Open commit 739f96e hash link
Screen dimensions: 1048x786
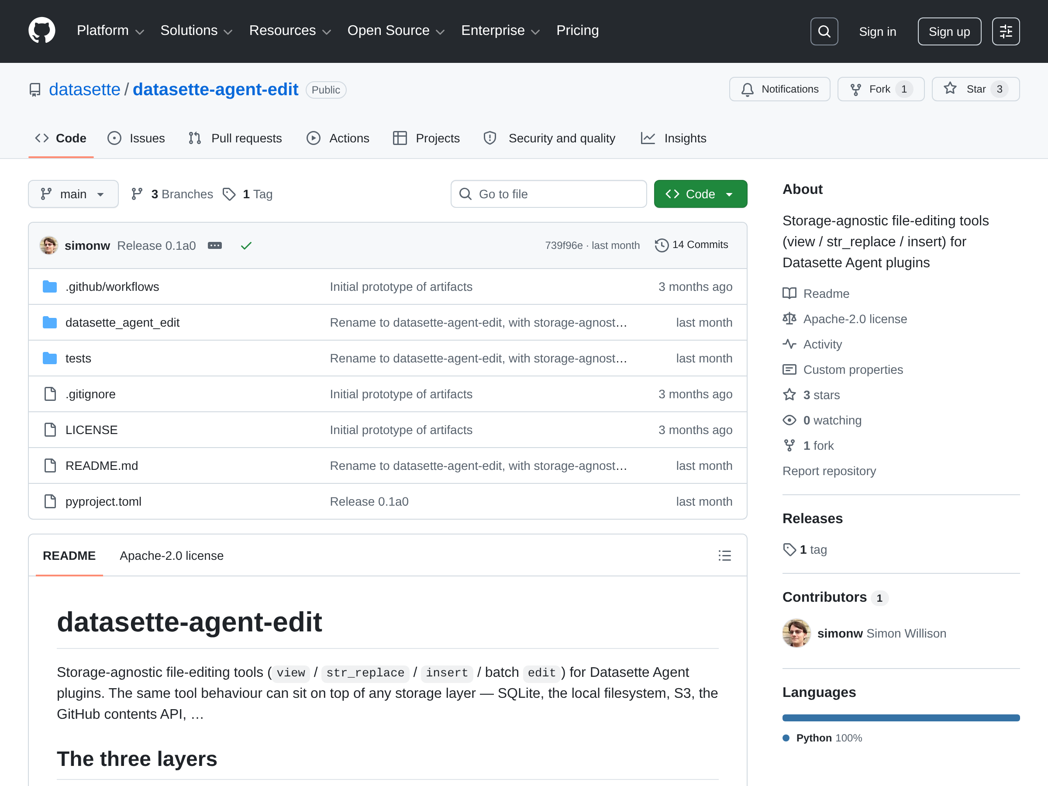click(563, 245)
